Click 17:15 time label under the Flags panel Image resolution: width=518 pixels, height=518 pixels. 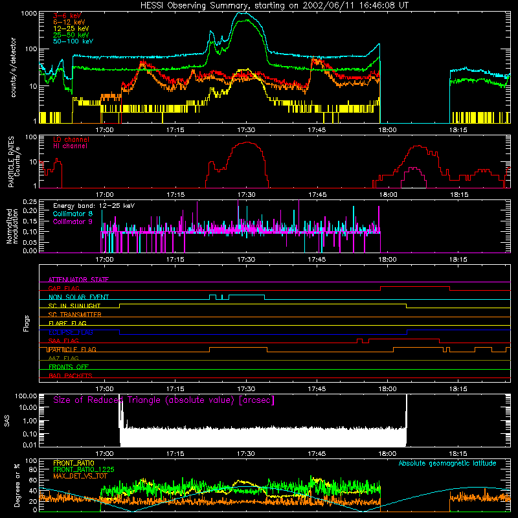(x=175, y=389)
